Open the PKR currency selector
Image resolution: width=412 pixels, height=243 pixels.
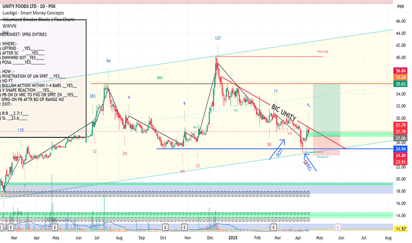(401, 7)
